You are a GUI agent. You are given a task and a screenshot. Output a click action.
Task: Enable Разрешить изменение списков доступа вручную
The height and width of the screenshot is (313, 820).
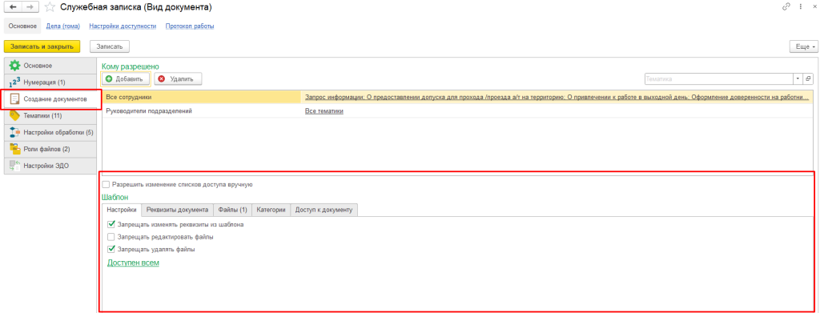pyautogui.click(x=107, y=184)
